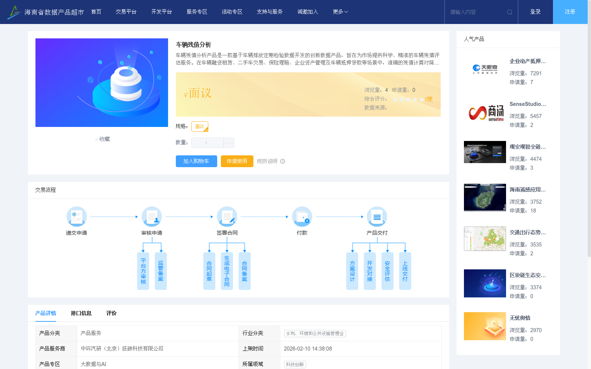Click the 审核申请 step icon
Image resolution: width=591 pixels, height=369 pixels.
pyautogui.click(x=152, y=217)
